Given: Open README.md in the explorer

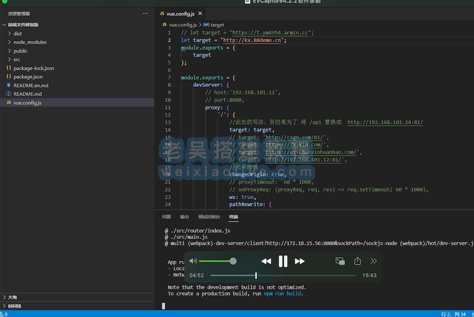Looking at the screenshot, I should (27, 94).
